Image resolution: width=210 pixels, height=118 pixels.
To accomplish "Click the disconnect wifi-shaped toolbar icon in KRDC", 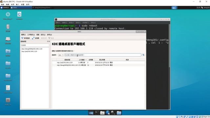I will tap(51, 38).
